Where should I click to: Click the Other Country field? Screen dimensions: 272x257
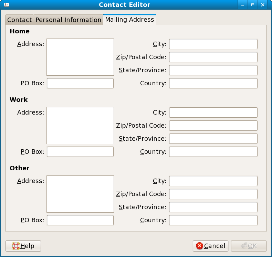pyautogui.click(x=213, y=220)
